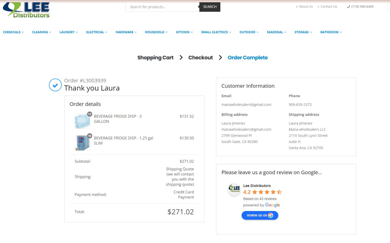Click the blue order complete checkmark icon
Viewport: 390px width, 243px height.
(55, 85)
